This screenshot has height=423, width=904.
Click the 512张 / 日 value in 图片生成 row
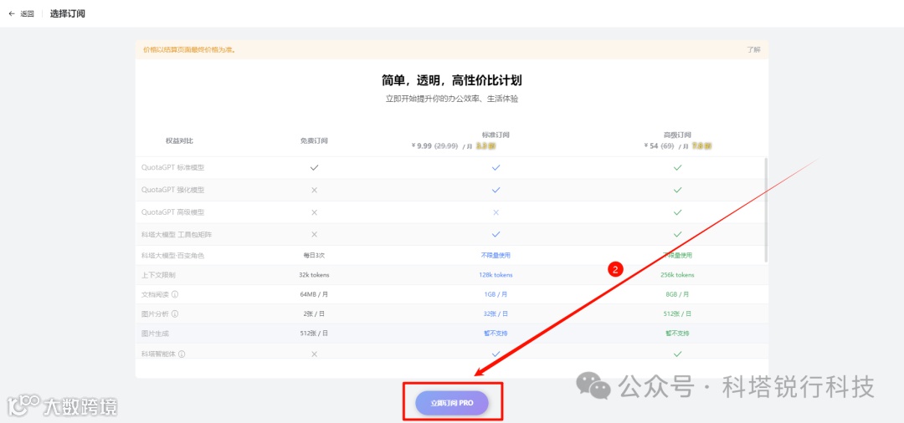pyautogui.click(x=314, y=334)
